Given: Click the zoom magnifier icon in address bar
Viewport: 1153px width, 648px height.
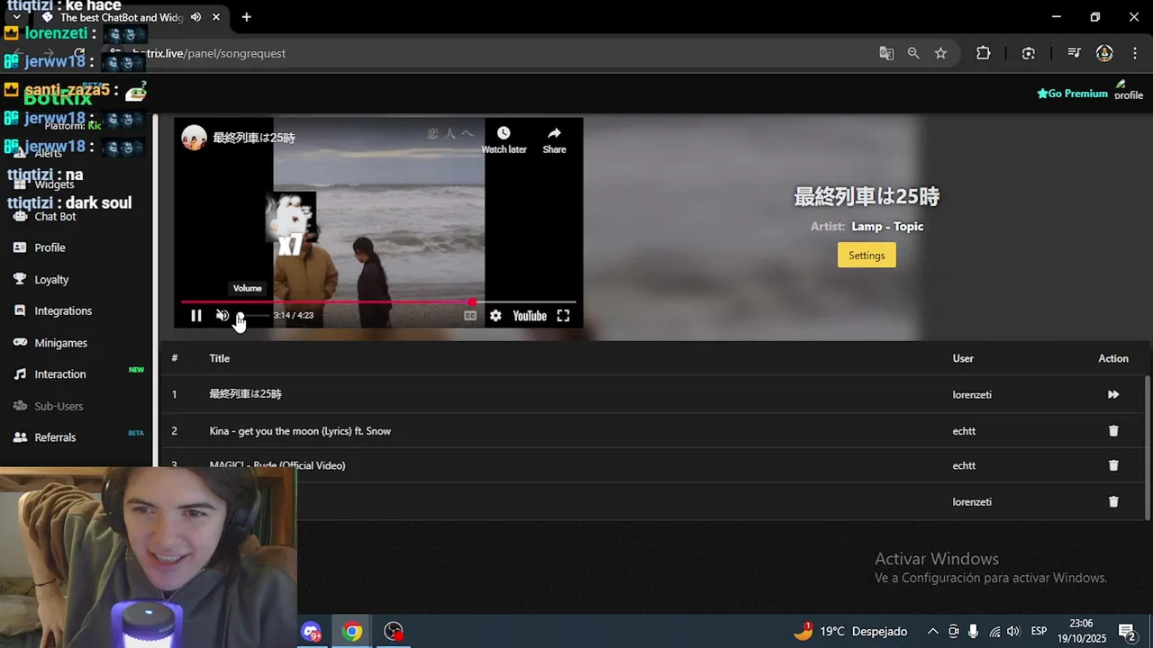Looking at the screenshot, I should [x=913, y=53].
